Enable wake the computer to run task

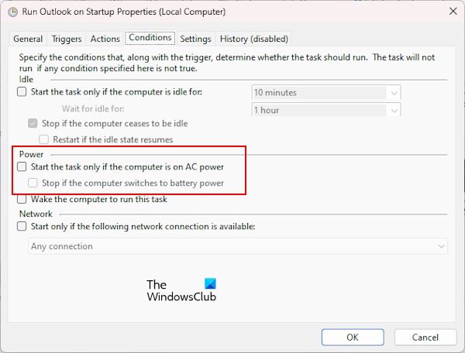pos(22,200)
